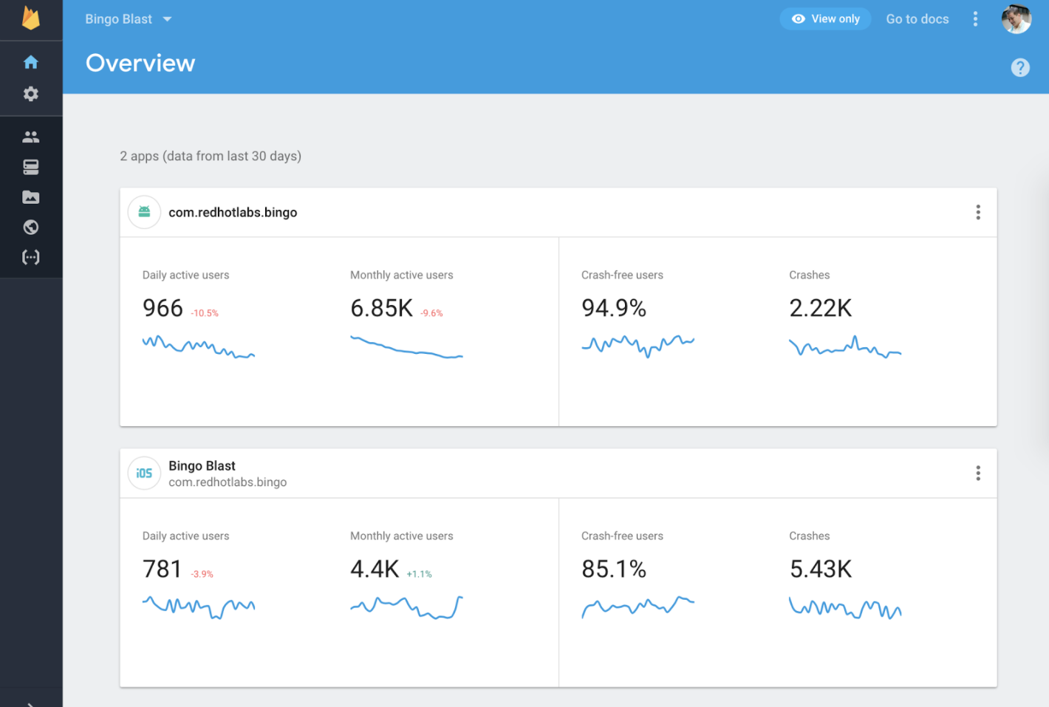Click the Overview page heading

coord(140,63)
